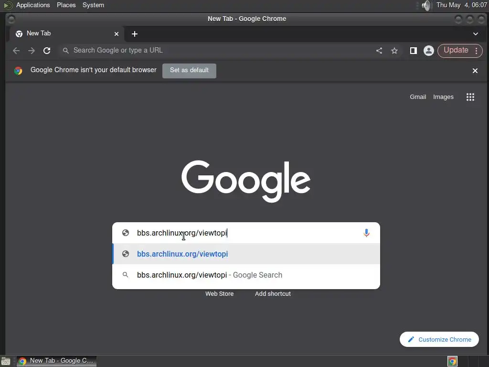Viewport: 489px width, 367px height.
Task: Open Google Images link
Action: click(443, 97)
